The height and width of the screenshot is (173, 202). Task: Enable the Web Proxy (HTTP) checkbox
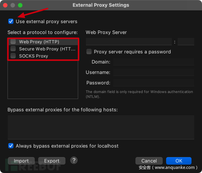(x=13, y=42)
